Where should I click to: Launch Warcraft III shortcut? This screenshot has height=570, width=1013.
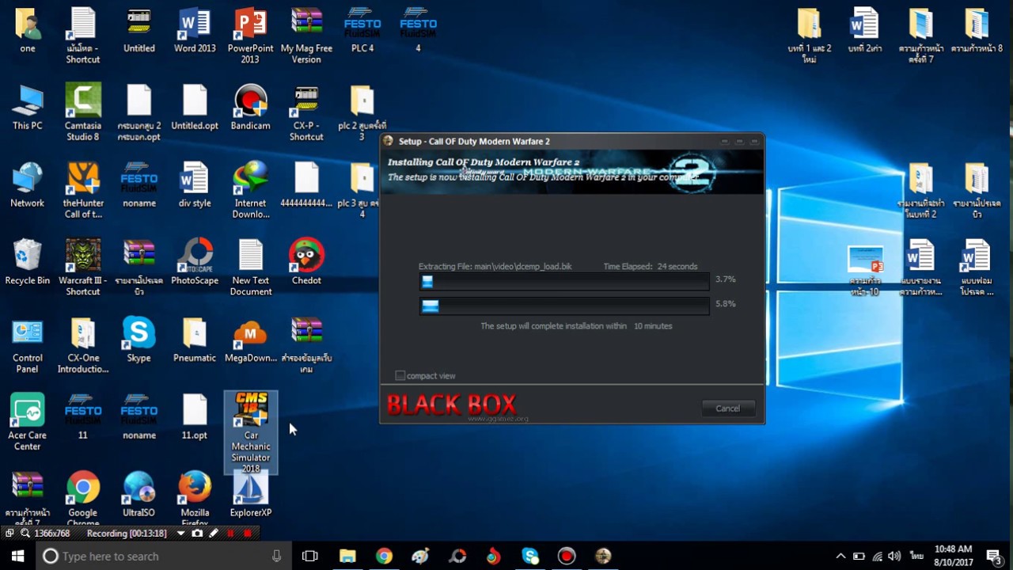pyautogui.click(x=83, y=267)
